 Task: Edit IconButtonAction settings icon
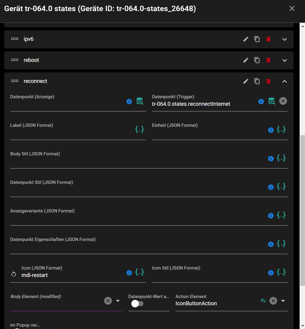tap(263, 301)
